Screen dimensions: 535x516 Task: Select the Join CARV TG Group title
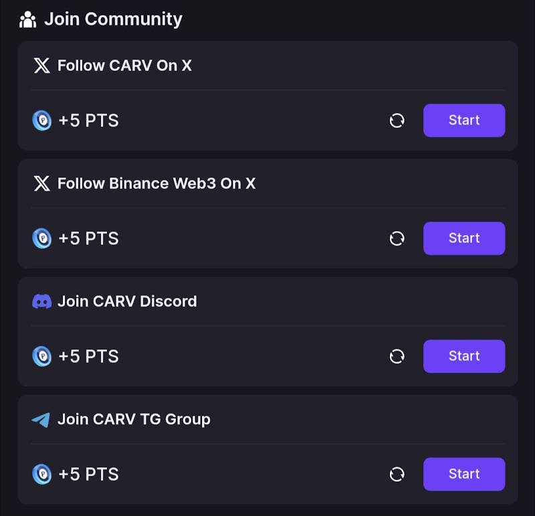(x=134, y=420)
